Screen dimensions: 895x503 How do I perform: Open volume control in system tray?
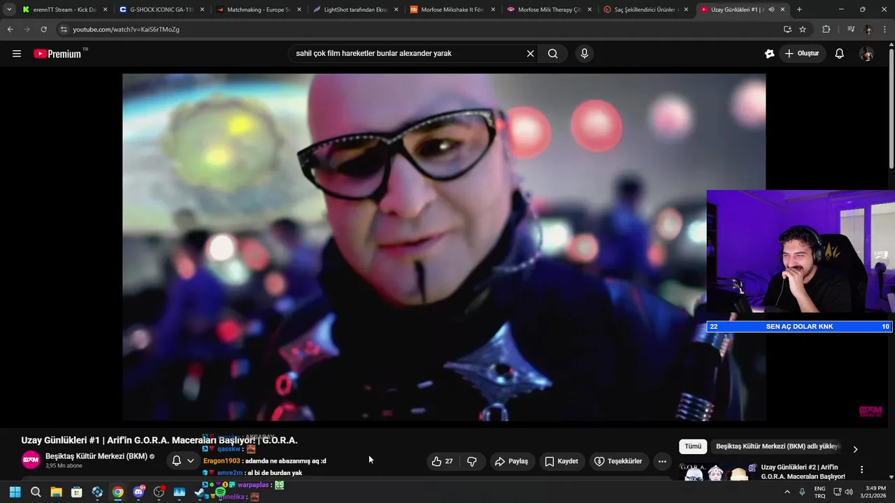(849, 492)
